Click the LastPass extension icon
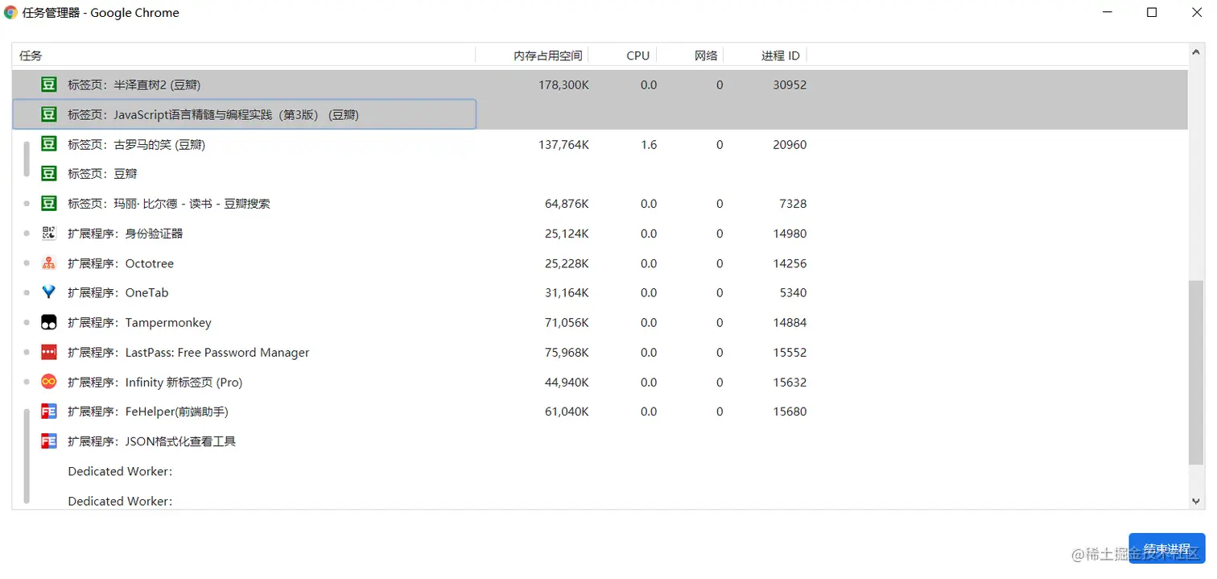The height and width of the screenshot is (579, 1217). [49, 352]
